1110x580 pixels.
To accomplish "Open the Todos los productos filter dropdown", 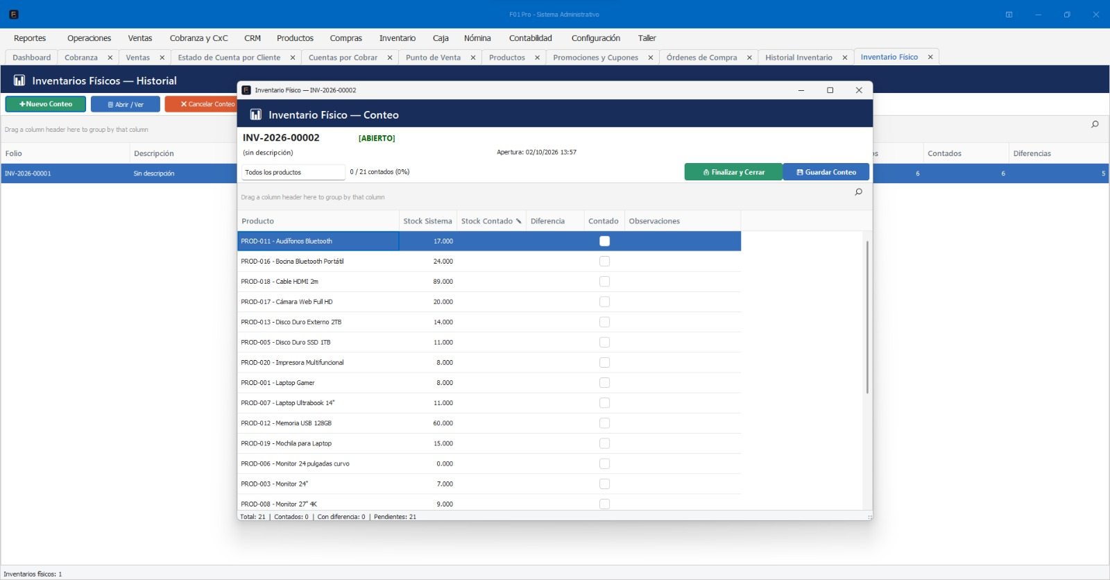I will 293,172.
